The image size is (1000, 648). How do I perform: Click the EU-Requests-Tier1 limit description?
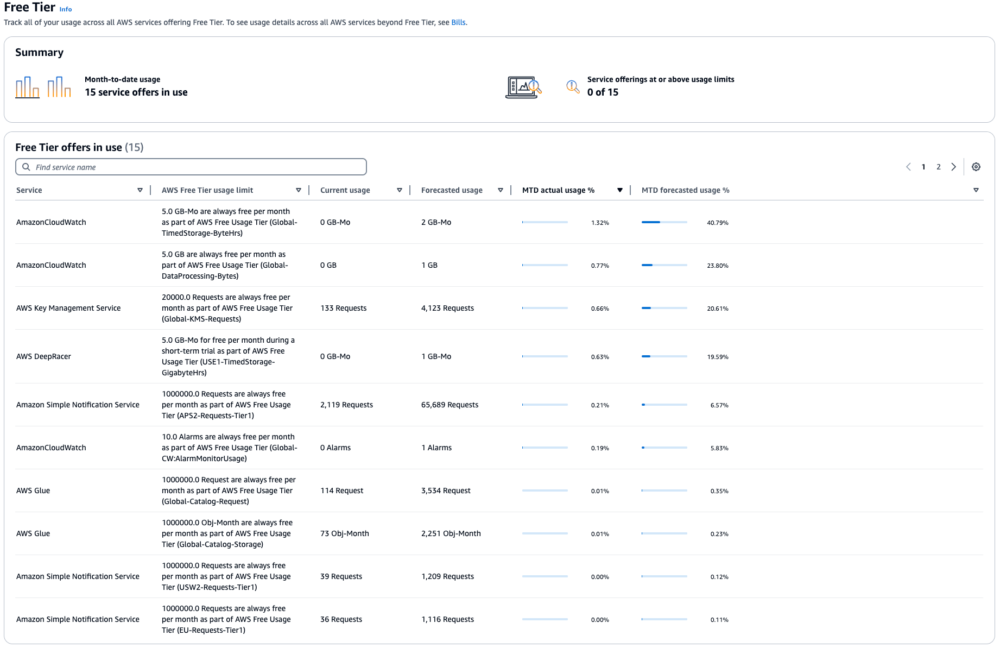tap(226, 619)
